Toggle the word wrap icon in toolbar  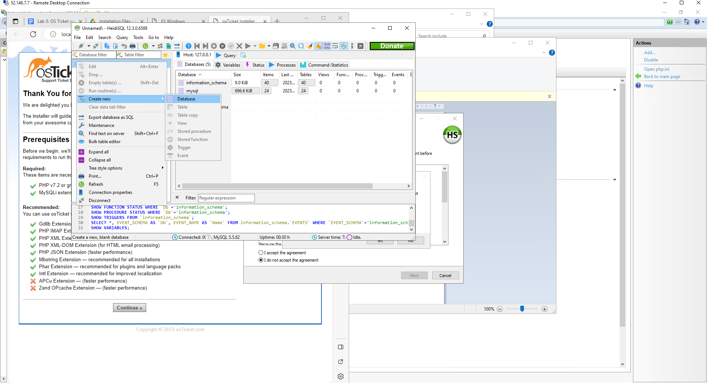coord(335,46)
